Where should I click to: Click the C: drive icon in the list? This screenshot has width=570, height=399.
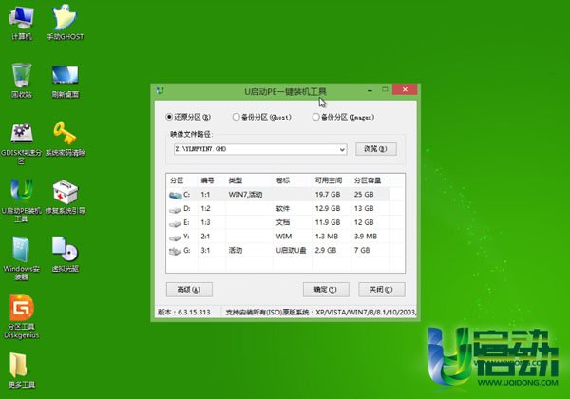coord(175,195)
